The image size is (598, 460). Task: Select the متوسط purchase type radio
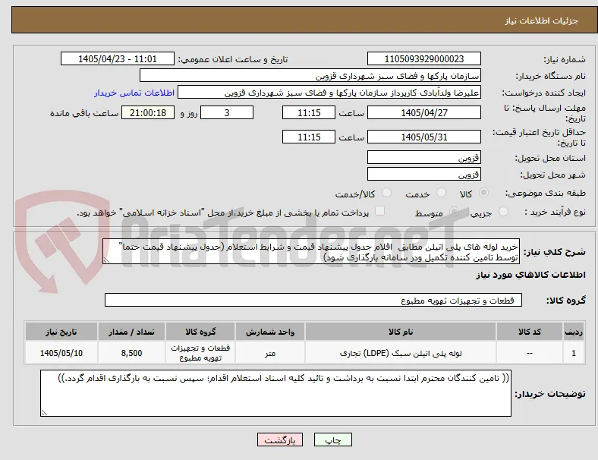454,212
